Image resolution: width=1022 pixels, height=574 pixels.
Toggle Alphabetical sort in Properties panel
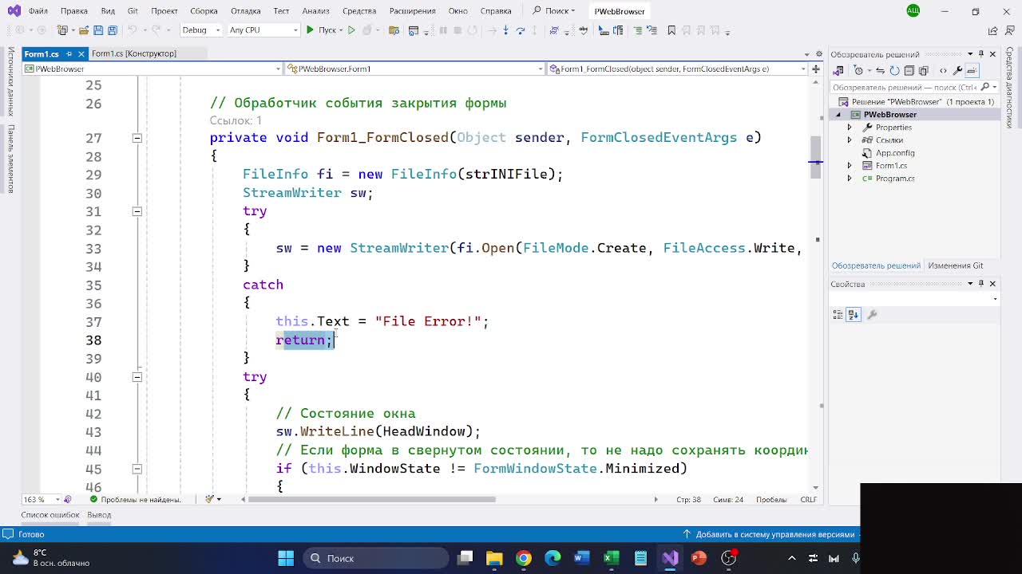tap(854, 315)
